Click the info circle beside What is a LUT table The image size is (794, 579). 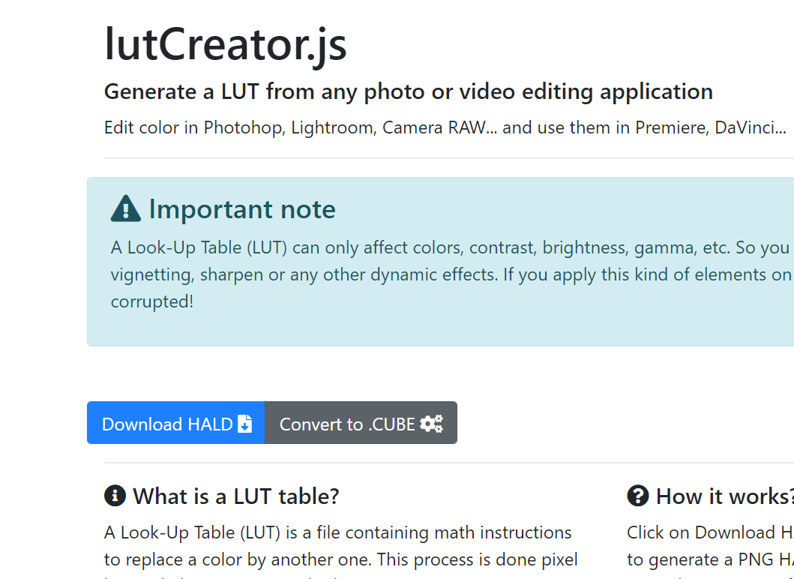(x=113, y=496)
